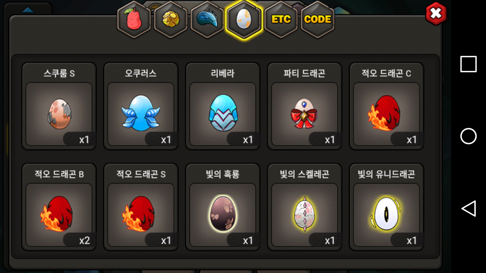This screenshot has height=273, width=486.
Task: Open the blue dragon head tab
Action: click(207, 19)
